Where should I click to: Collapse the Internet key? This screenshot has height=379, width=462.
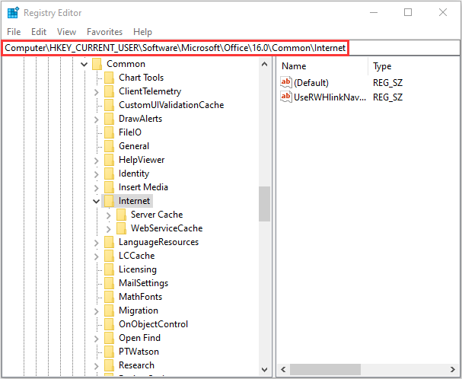(97, 201)
